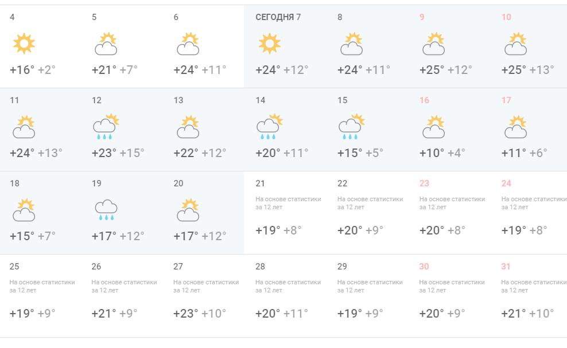Click the rain icon for day 12

(x=106, y=127)
